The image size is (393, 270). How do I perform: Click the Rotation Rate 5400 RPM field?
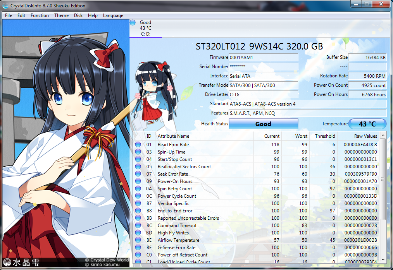coord(367,76)
